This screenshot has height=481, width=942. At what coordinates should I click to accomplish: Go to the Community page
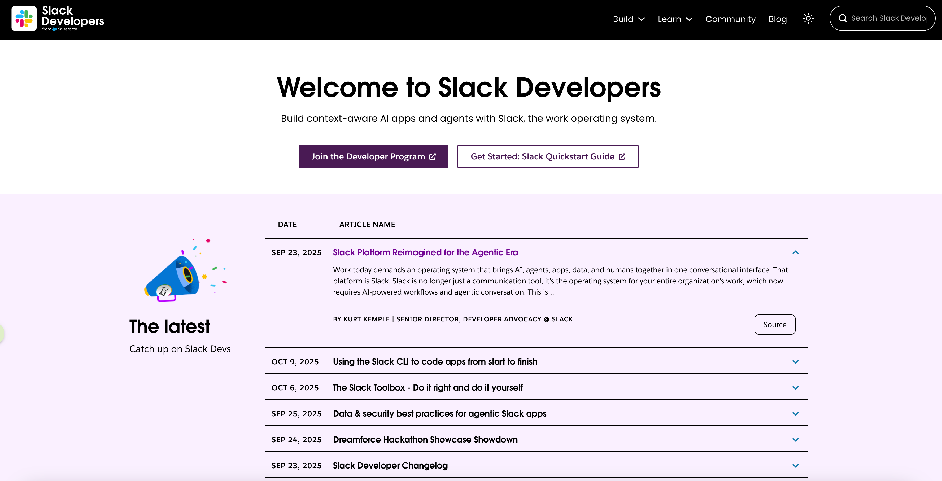coord(730,19)
